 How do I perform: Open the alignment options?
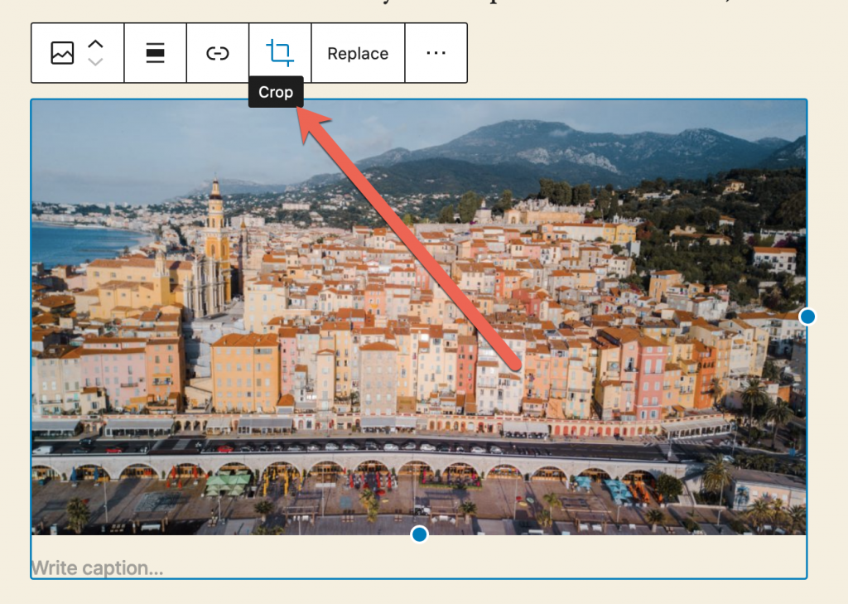pos(155,53)
